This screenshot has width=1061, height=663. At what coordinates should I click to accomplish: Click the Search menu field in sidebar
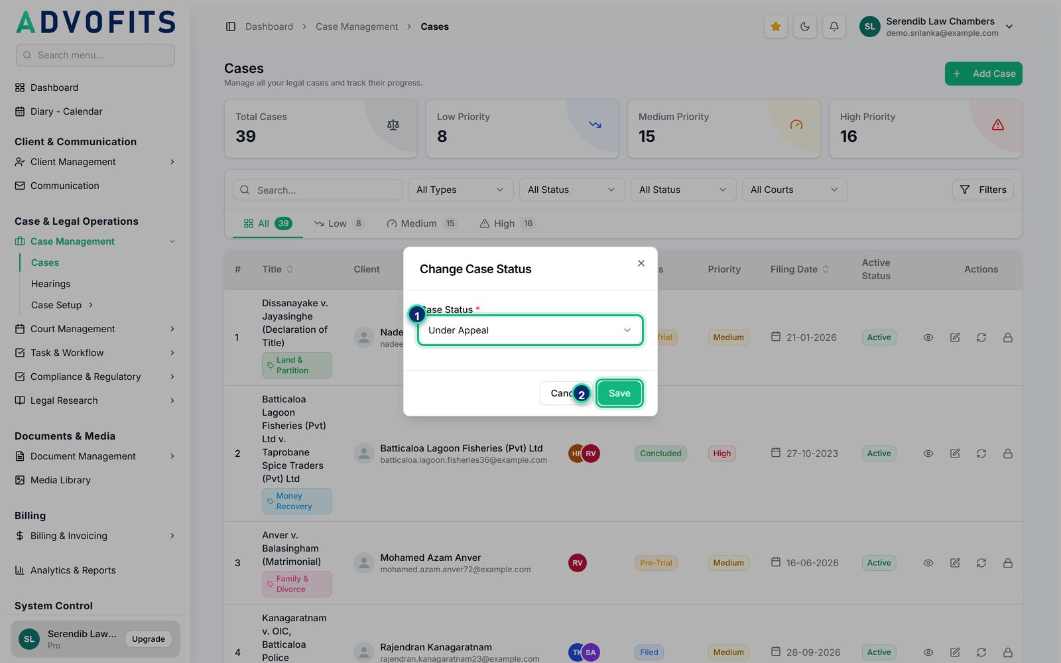click(95, 55)
